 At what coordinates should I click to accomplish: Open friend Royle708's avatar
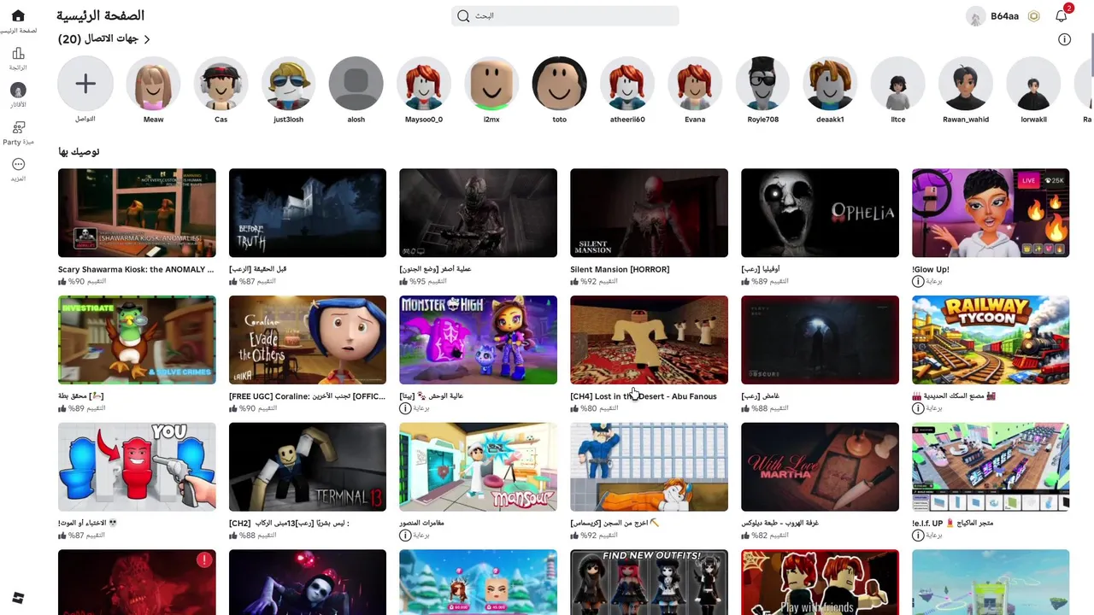click(762, 83)
